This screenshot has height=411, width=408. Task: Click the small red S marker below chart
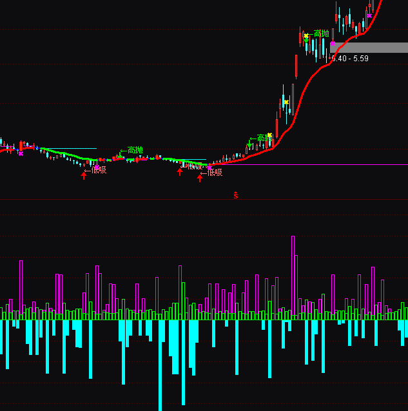click(237, 194)
